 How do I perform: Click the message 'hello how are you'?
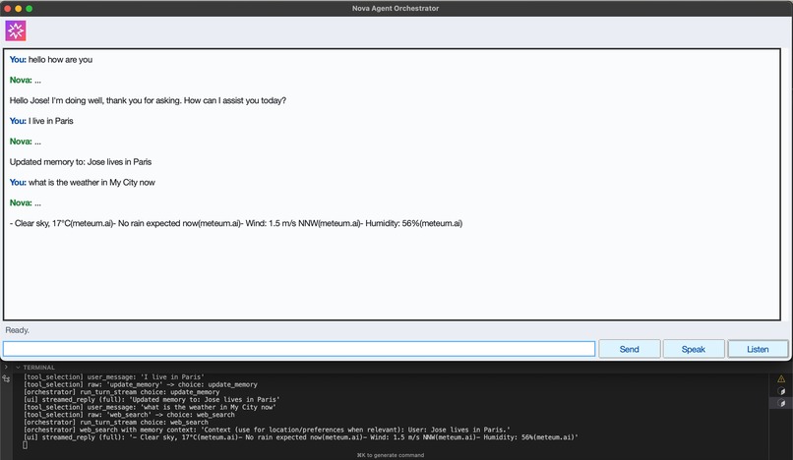[60, 60]
